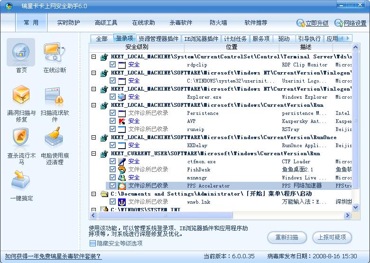
Task: Sort by 安全级别 column header
Action: point(137,47)
